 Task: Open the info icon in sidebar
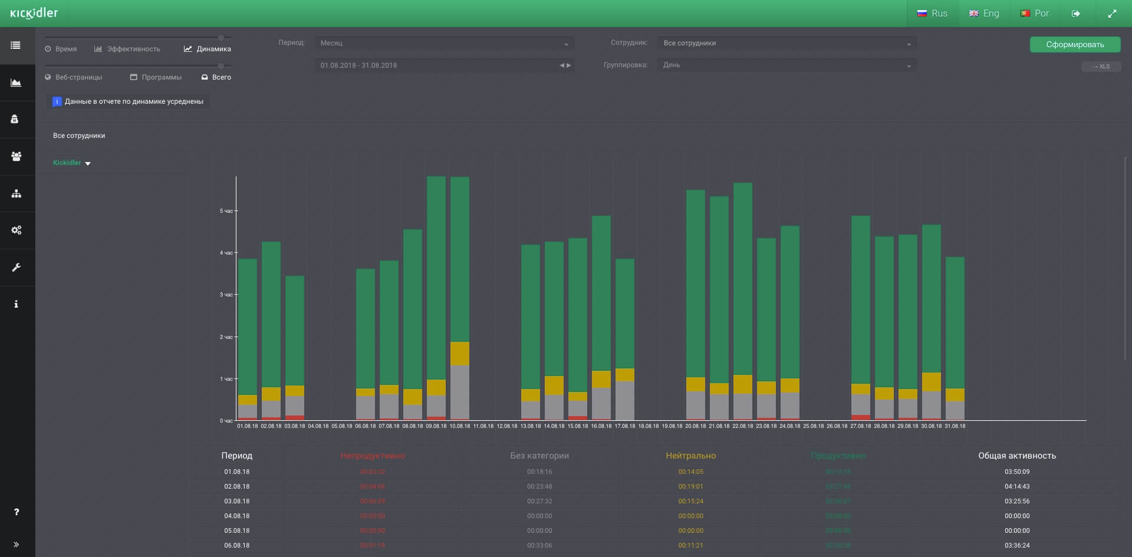[16, 304]
